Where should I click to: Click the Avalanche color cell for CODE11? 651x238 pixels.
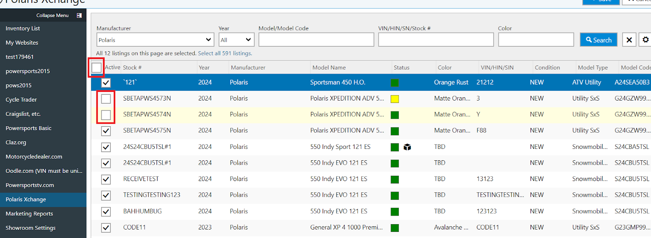451,227
